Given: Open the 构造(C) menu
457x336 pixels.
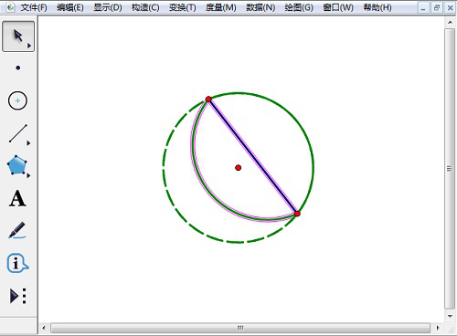Looking at the screenshot, I should coord(145,7).
